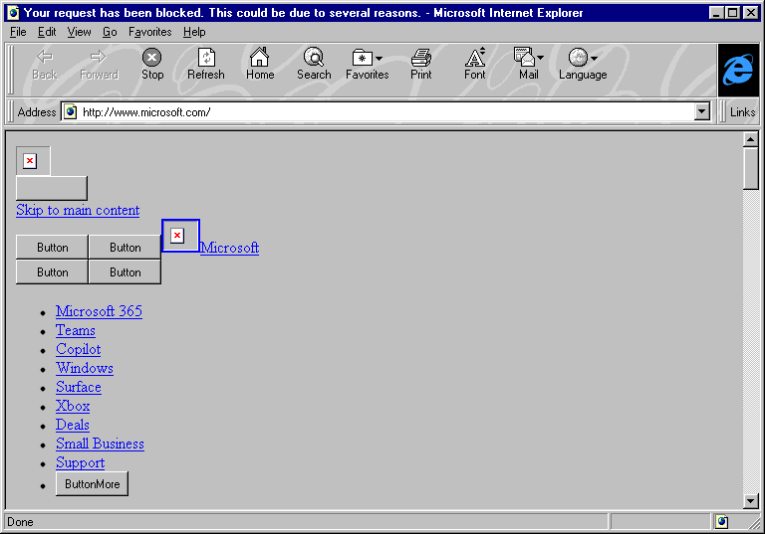Open the Language dropdown arrow
This screenshot has width=765, height=534.
[594, 59]
